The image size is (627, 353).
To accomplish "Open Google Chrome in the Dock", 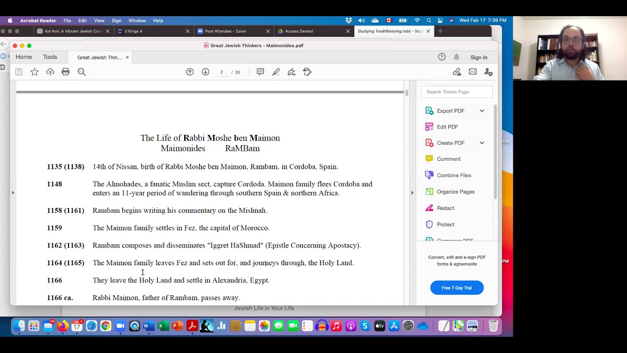I will 106,326.
